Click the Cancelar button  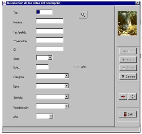coord(128,77)
